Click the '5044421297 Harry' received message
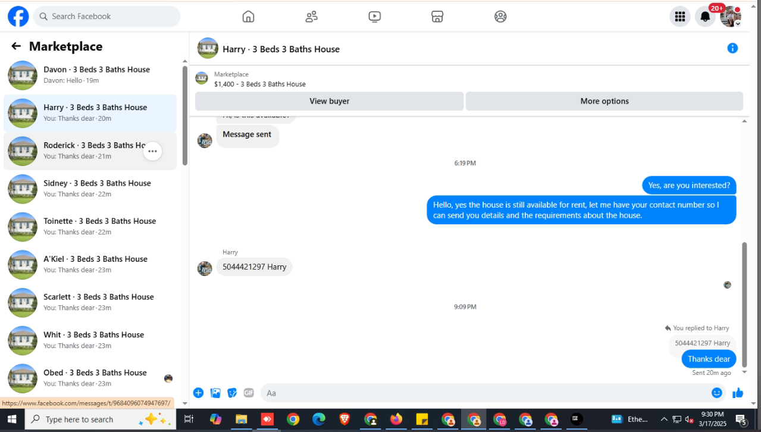Screen dimensions: 761x432 point(255,267)
